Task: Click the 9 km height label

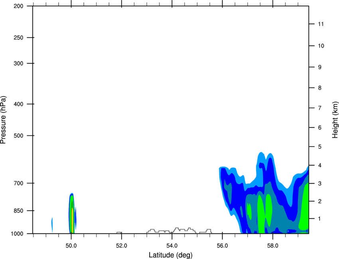Action: point(320,67)
